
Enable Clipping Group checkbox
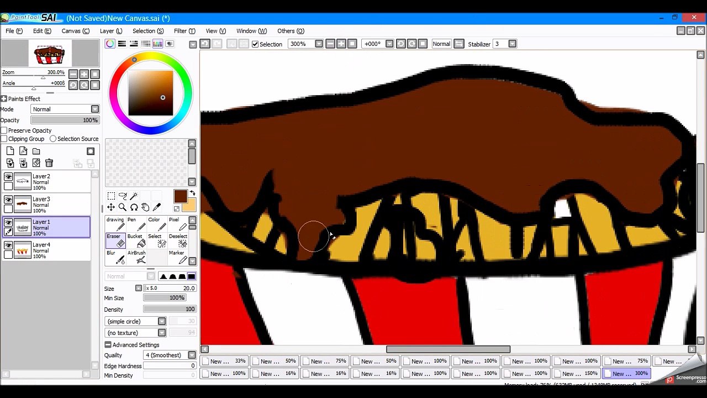[4, 139]
